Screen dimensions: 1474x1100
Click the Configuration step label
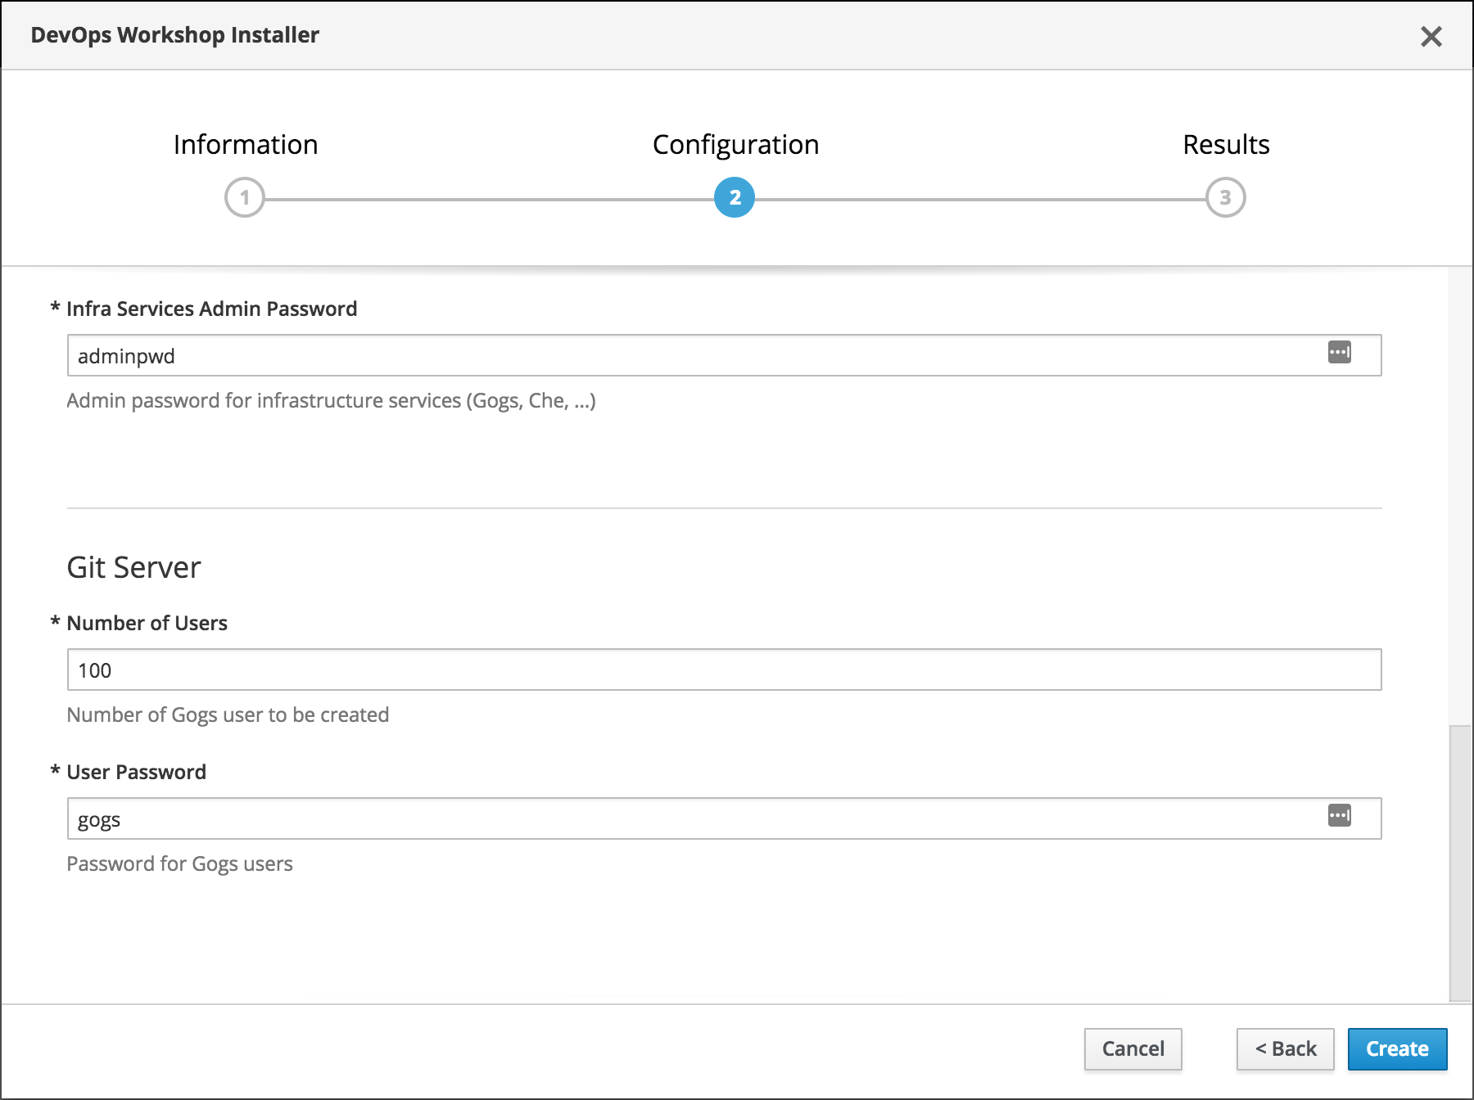[735, 145]
